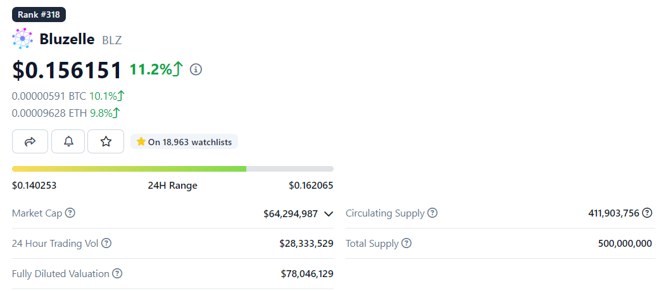Click the 24H Range progress bar
The height and width of the screenshot is (291, 661).
pos(172,169)
